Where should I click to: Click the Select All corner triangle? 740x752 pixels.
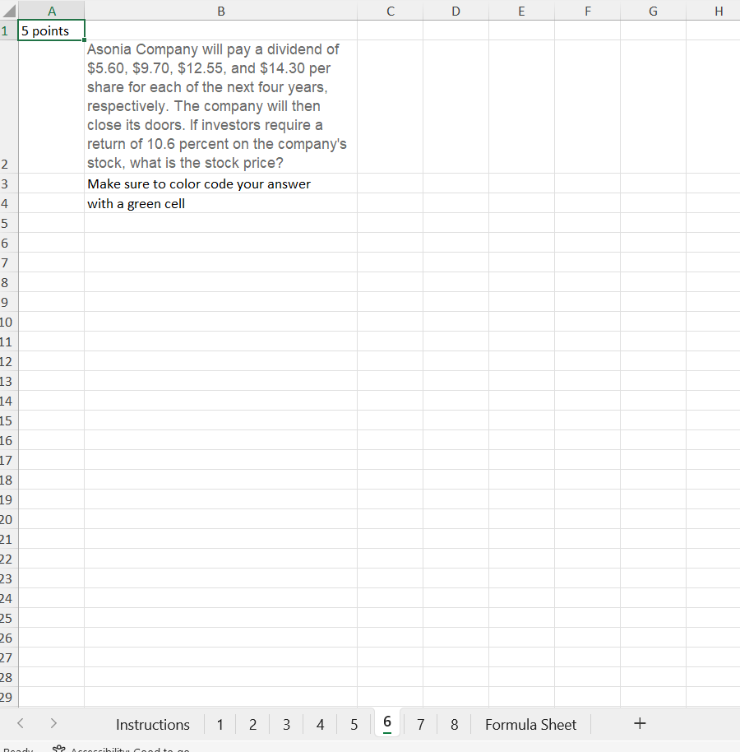click(9, 11)
